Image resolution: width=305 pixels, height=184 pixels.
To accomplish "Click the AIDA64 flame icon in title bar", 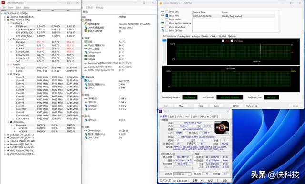I will pos(160,3).
